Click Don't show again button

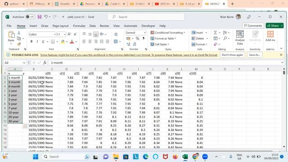click(x=232, y=55)
